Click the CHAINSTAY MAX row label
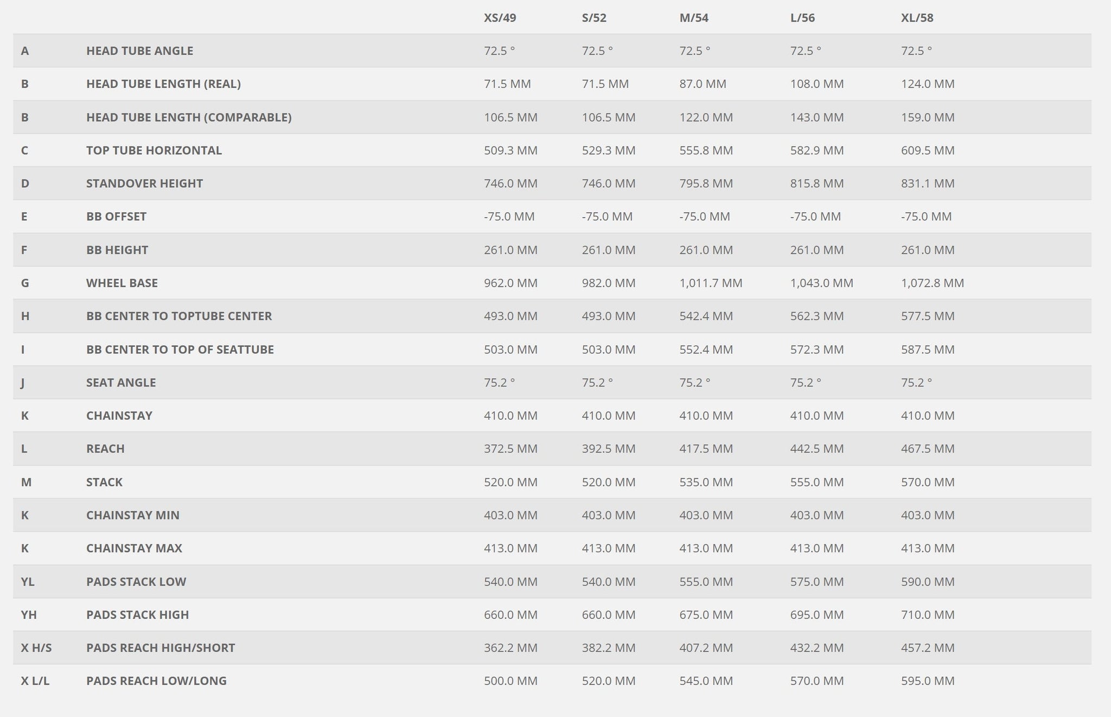 [134, 548]
